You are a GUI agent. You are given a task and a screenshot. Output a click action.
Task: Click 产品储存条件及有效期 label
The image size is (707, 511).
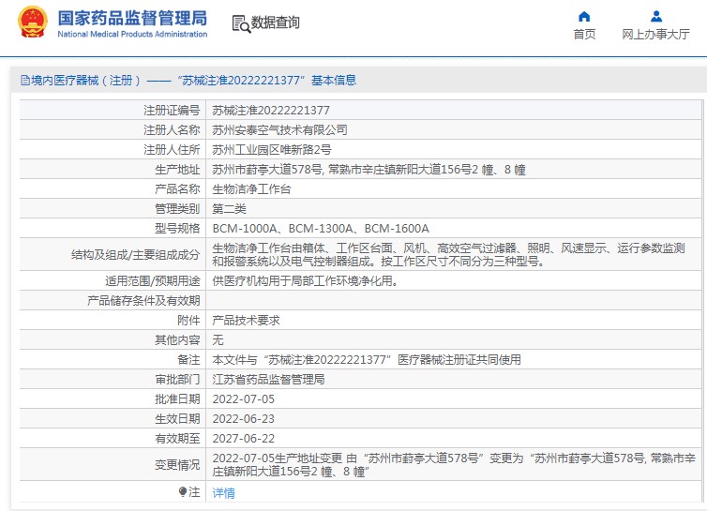[x=143, y=301]
